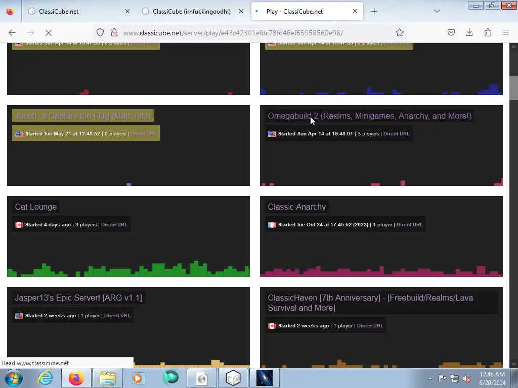Click the Firefox taskbar icon
This screenshot has width=518, height=388.
[x=76, y=378]
